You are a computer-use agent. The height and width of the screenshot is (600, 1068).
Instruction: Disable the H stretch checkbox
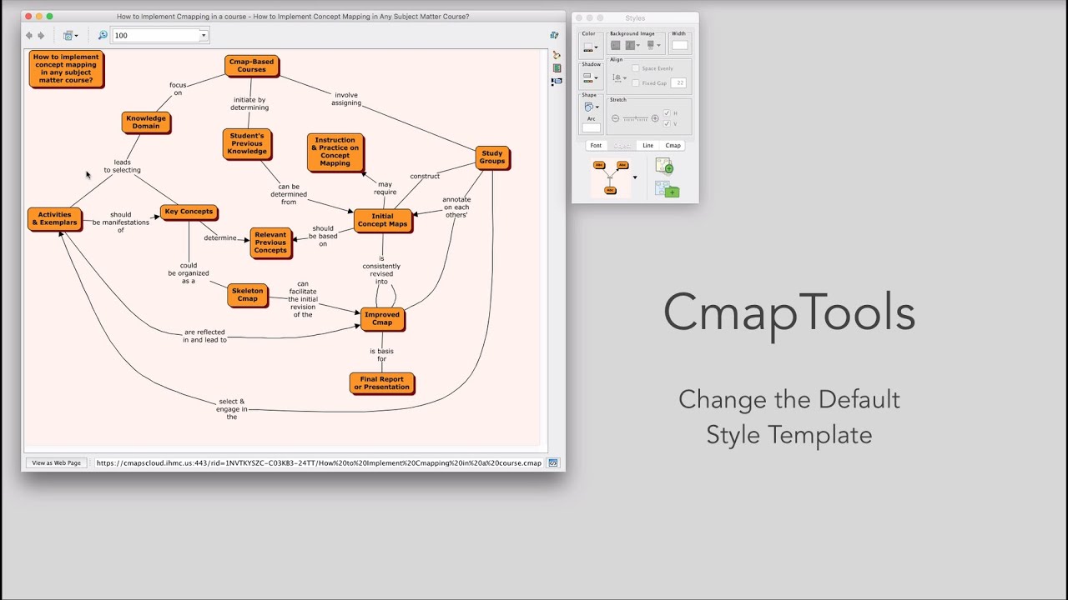[667, 112]
